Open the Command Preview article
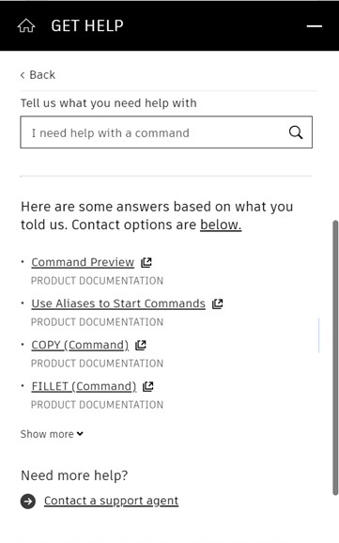Image resolution: width=339 pixels, height=543 pixels. click(83, 262)
